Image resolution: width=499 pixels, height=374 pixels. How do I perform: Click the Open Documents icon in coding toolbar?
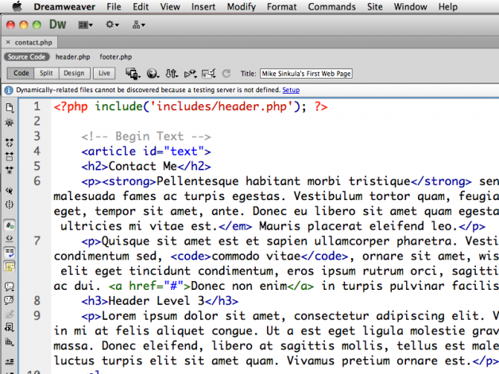tap(10, 108)
